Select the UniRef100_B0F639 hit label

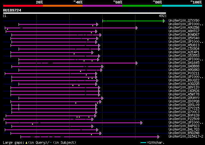(x=184, y=115)
